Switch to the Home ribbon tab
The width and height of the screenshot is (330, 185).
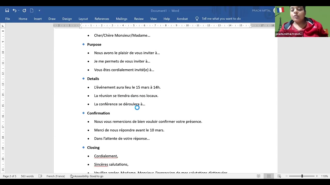click(x=23, y=19)
